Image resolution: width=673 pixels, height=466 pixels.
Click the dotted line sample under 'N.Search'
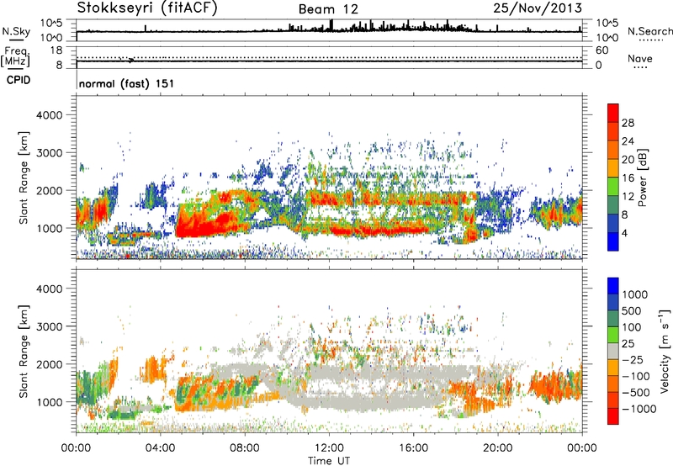point(651,40)
